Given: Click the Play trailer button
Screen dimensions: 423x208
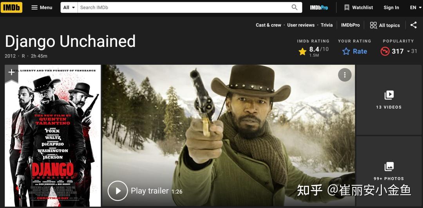Looking at the screenshot, I should pyautogui.click(x=145, y=191).
